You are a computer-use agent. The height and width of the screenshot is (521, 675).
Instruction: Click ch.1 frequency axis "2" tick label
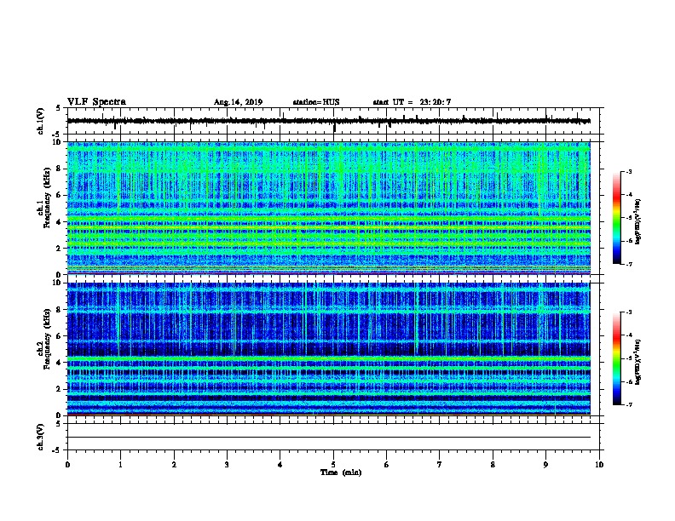pos(60,248)
